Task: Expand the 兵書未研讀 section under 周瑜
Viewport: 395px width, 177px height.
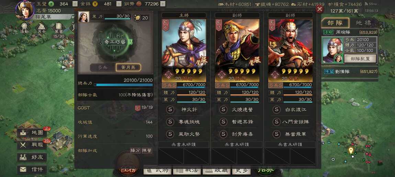Action: pyautogui.click(x=183, y=144)
